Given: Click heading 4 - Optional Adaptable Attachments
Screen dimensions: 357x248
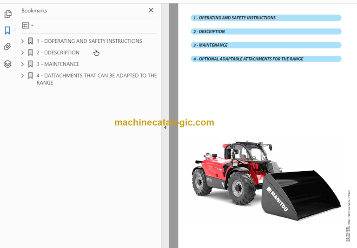Looking at the screenshot, I should tap(266, 59).
